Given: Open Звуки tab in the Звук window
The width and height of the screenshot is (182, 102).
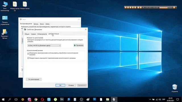Looking at the screenshot, I should click(x=42, y=24).
